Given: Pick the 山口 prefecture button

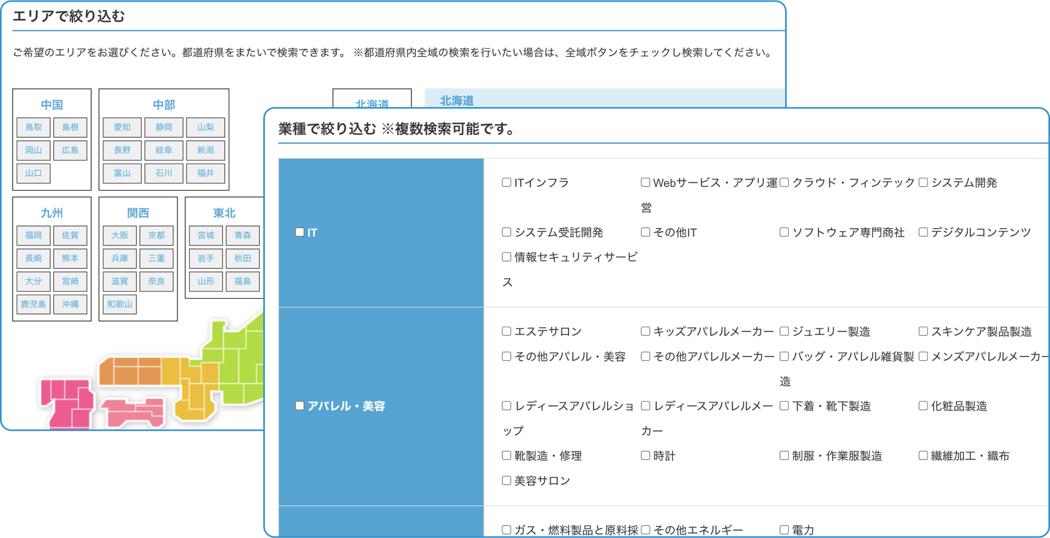Looking at the screenshot, I should [33, 173].
